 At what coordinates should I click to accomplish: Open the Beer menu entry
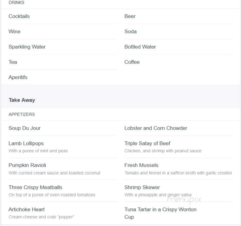coord(130,16)
